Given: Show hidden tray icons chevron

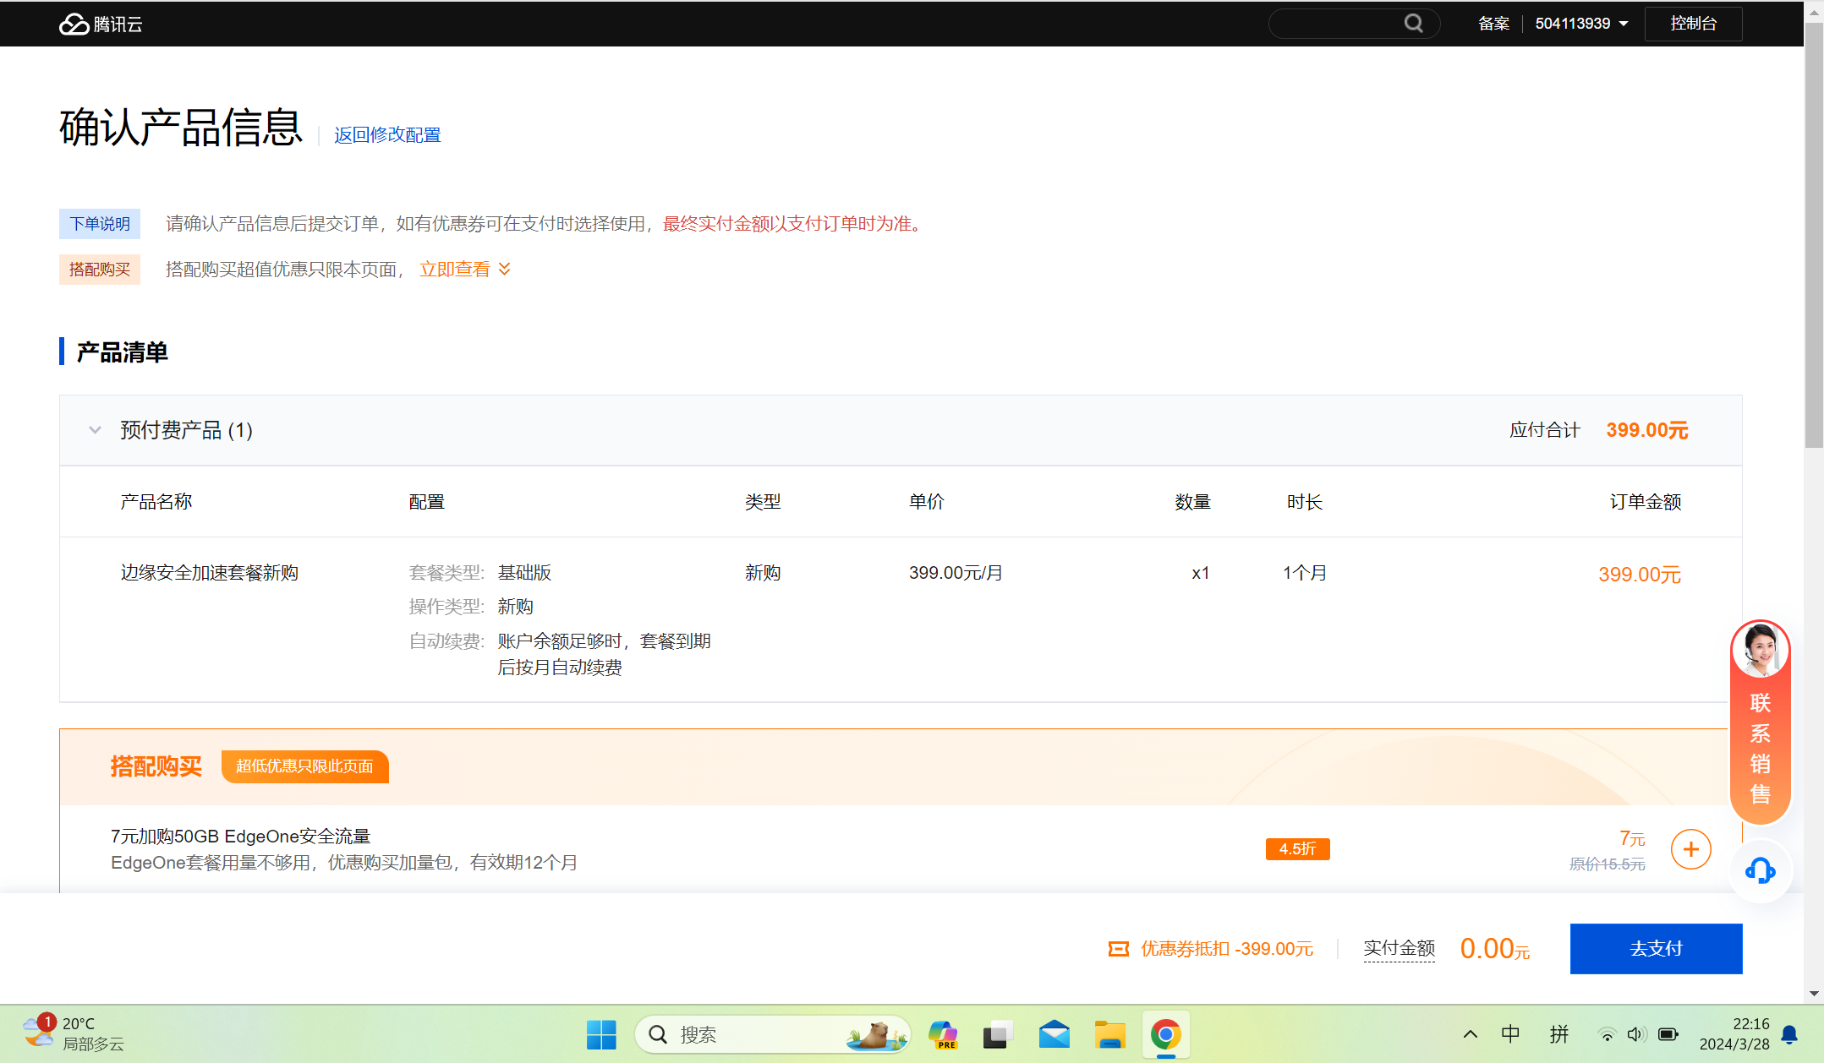Looking at the screenshot, I should coord(1471,1034).
